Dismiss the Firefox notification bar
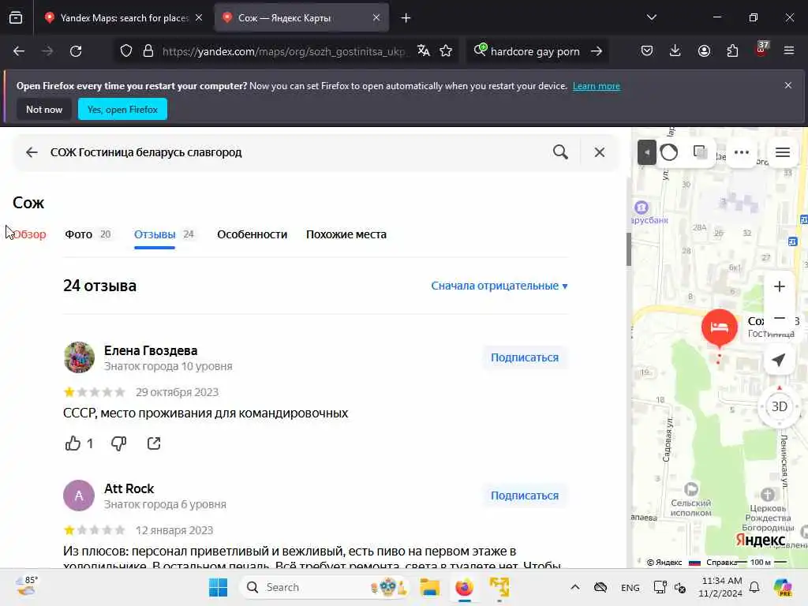The image size is (808, 606). [x=788, y=85]
